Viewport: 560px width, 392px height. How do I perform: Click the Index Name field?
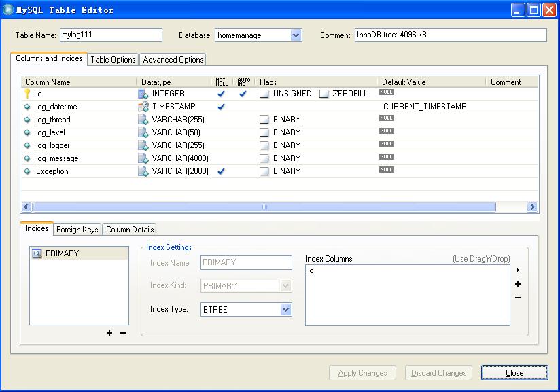coord(246,262)
